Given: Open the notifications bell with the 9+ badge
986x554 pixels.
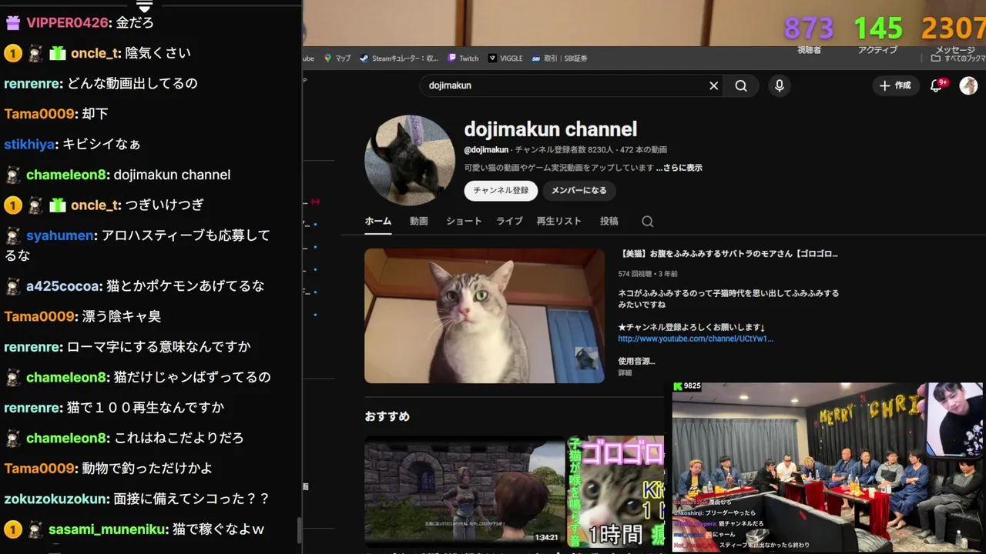Looking at the screenshot, I should [937, 85].
